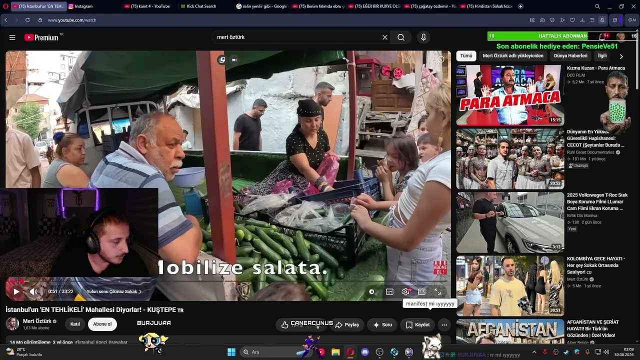Screen dimensions: 640x360
Task: Open the browser AI assistant button
Action: pos(632,20)
